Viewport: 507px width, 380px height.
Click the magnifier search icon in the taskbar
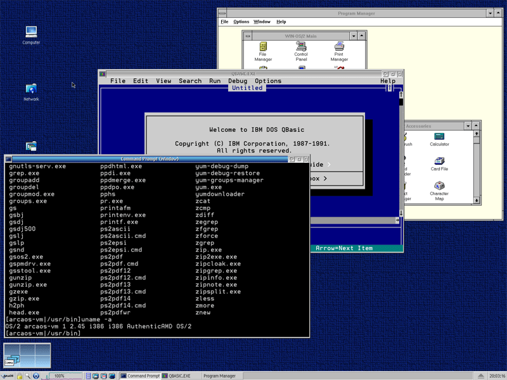[28, 376]
